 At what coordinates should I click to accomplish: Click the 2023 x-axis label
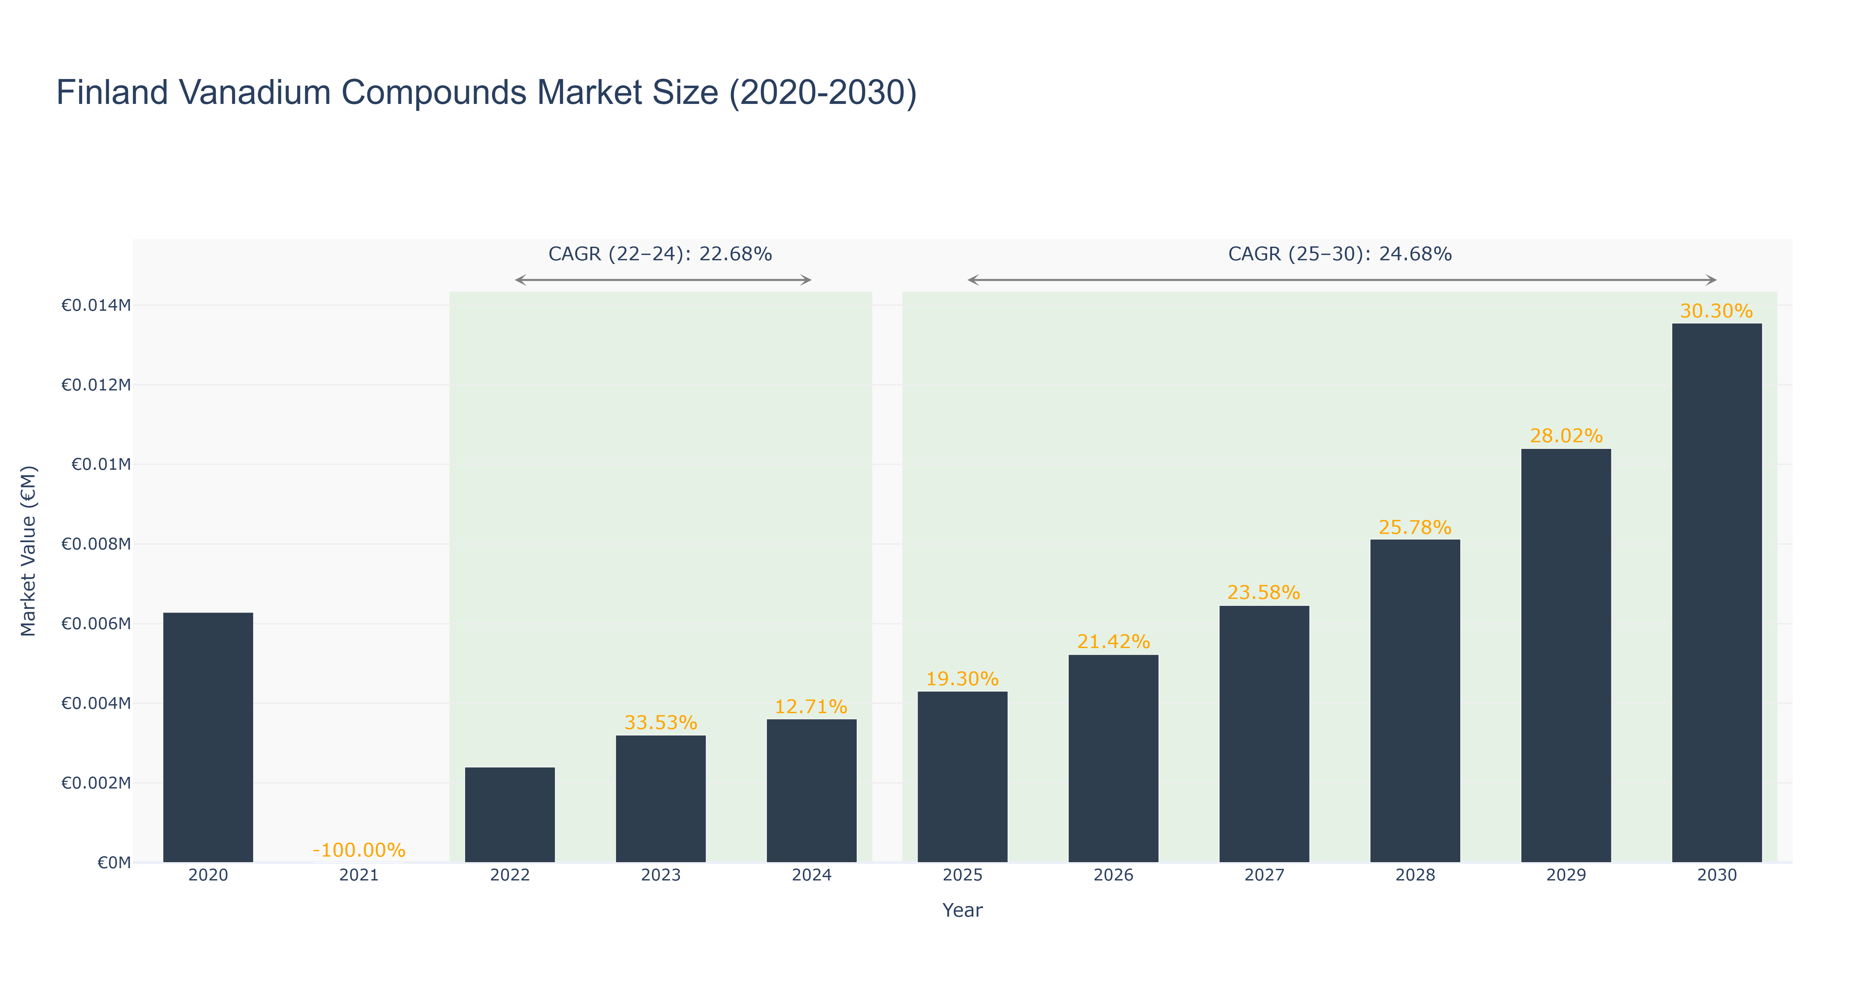click(x=660, y=875)
